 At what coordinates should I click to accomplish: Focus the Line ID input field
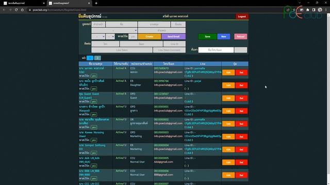coord(174,44)
